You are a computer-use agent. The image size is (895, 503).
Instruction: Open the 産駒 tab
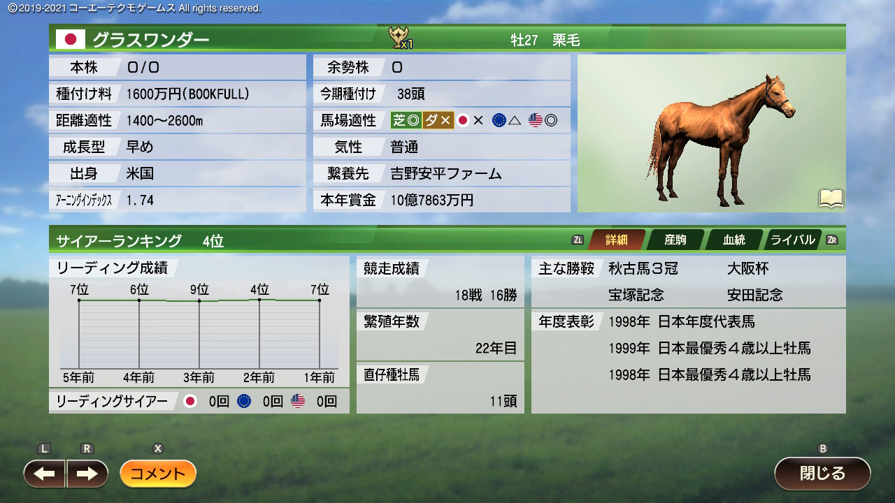click(675, 240)
